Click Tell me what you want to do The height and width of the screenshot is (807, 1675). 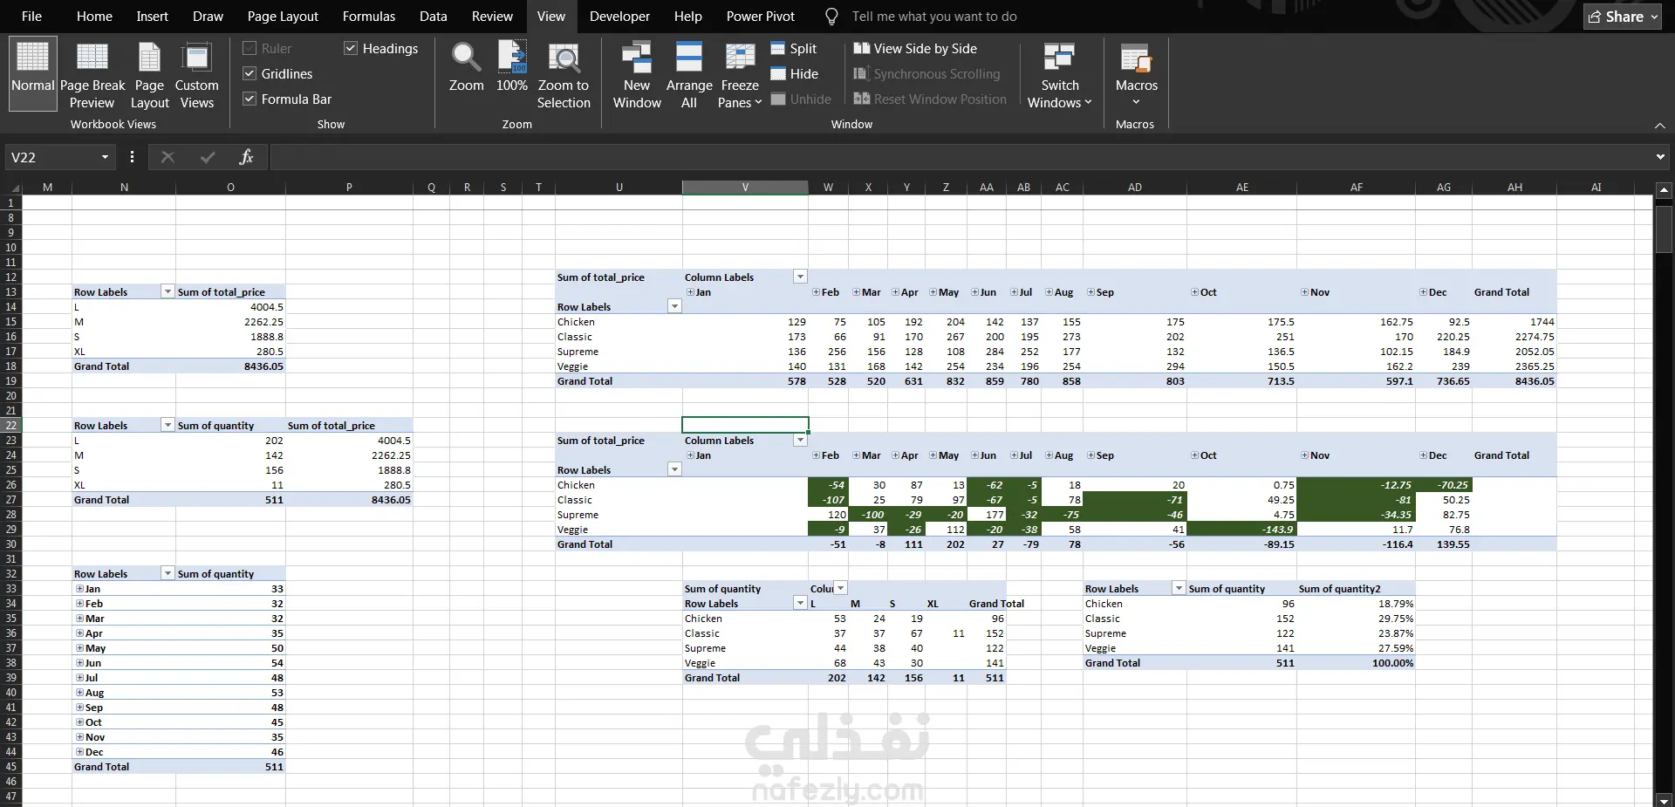(x=934, y=17)
